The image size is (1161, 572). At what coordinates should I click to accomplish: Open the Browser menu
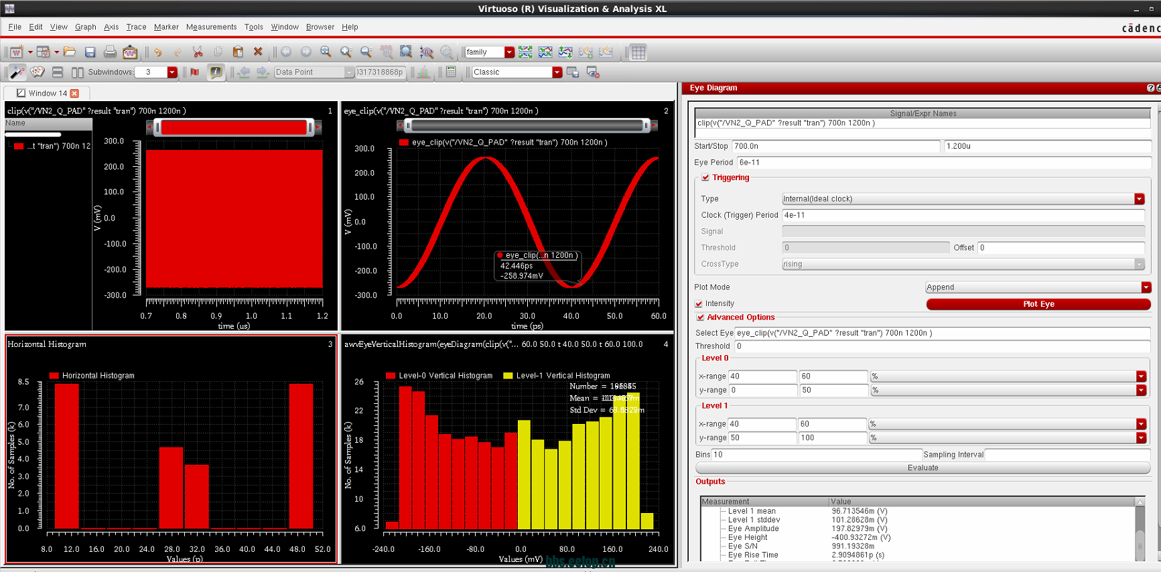pyautogui.click(x=320, y=27)
